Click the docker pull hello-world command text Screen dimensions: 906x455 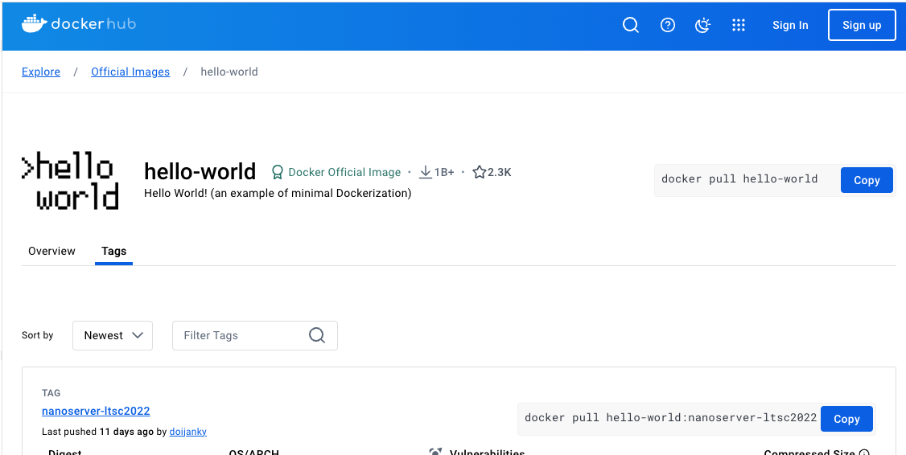739,179
